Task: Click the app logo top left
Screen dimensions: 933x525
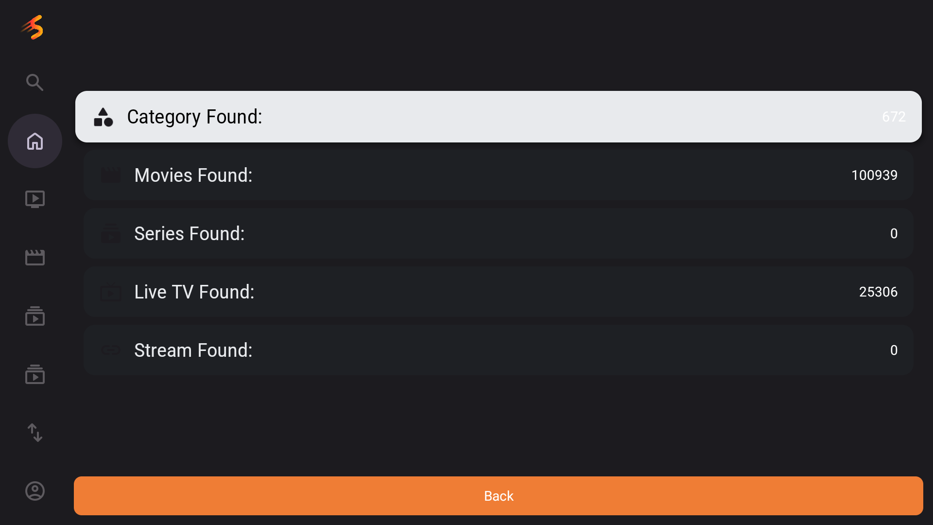Action: pyautogui.click(x=32, y=28)
